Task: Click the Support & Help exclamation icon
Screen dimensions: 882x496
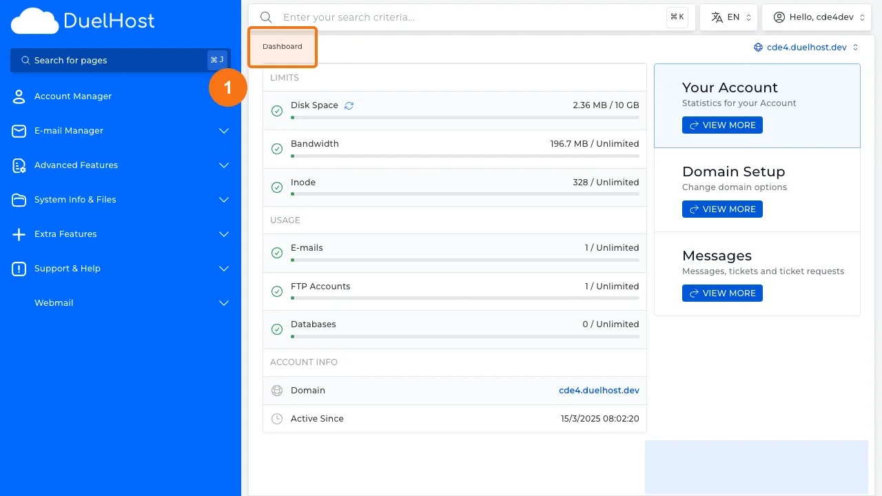Action: tap(19, 268)
